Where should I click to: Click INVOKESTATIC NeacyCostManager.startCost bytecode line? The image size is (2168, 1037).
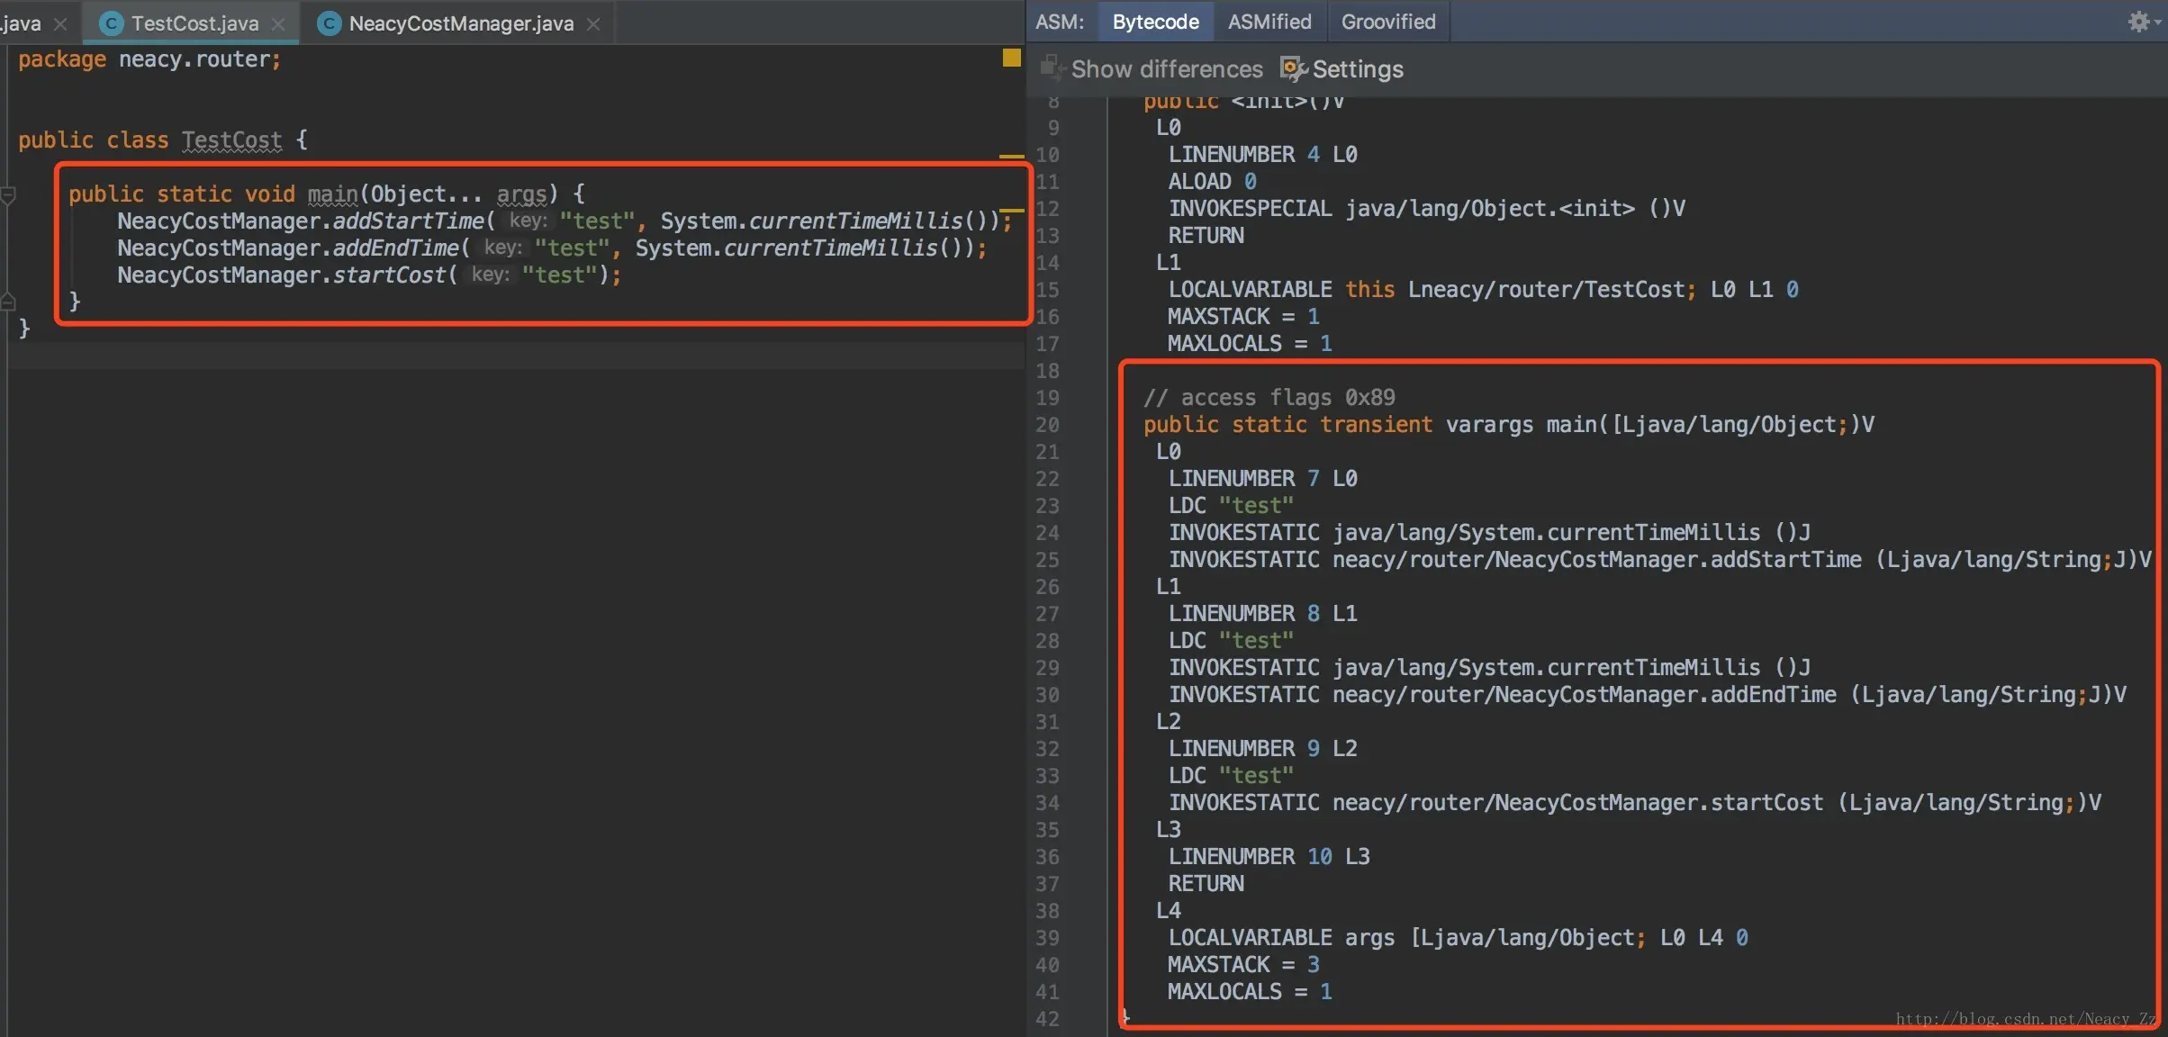coord(1634,803)
